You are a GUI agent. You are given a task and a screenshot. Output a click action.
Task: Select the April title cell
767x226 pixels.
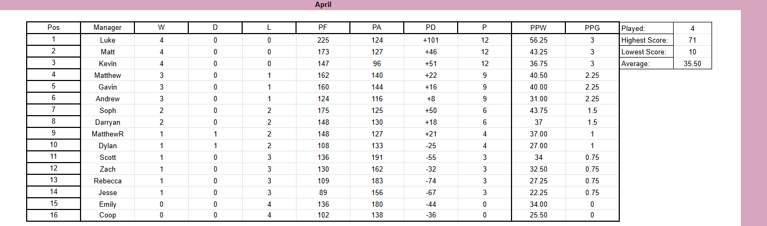pyautogui.click(x=323, y=4)
